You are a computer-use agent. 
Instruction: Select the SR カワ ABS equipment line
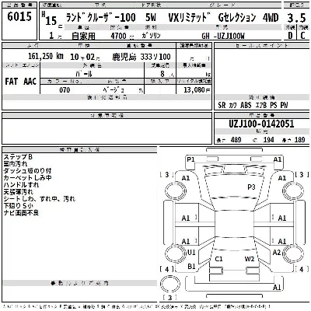253,105
